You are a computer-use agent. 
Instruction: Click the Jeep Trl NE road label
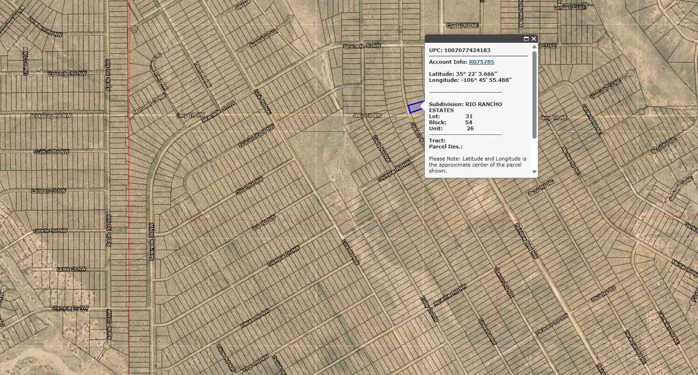(553, 118)
